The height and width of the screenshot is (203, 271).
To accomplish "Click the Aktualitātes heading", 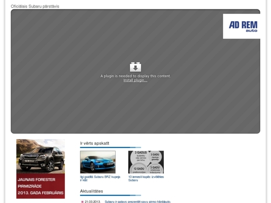I will pos(91,191).
